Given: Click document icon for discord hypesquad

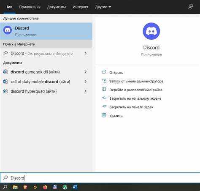Looking at the screenshot, I should pos(5,91).
